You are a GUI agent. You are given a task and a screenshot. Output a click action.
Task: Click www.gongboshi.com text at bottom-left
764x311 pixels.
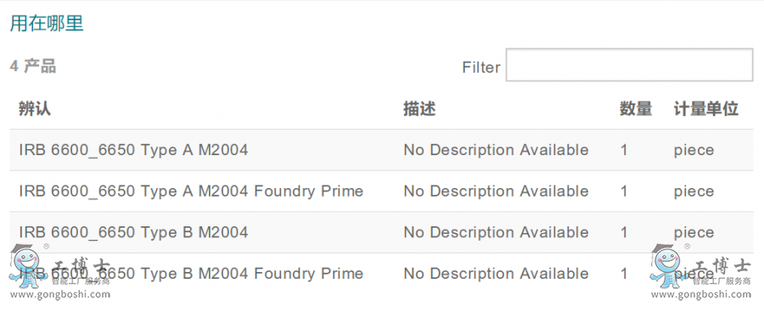(60, 294)
